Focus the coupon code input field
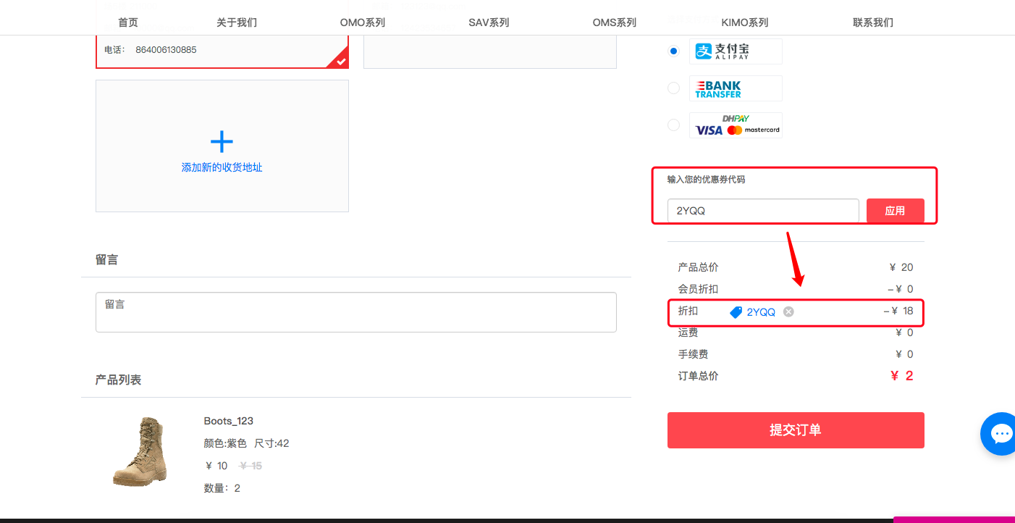1015x523 pixels. [763, 211]
